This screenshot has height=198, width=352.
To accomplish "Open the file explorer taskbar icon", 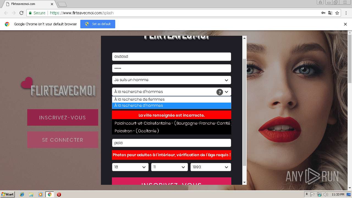I will [31, 194].
